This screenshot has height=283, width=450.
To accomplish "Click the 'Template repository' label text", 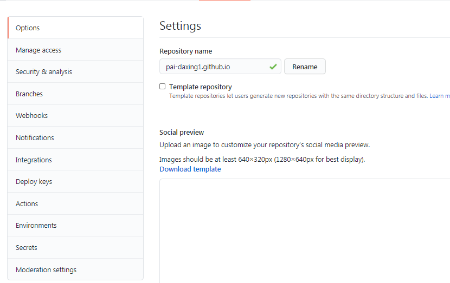I will pyautogui.click(x=201, y=87).
